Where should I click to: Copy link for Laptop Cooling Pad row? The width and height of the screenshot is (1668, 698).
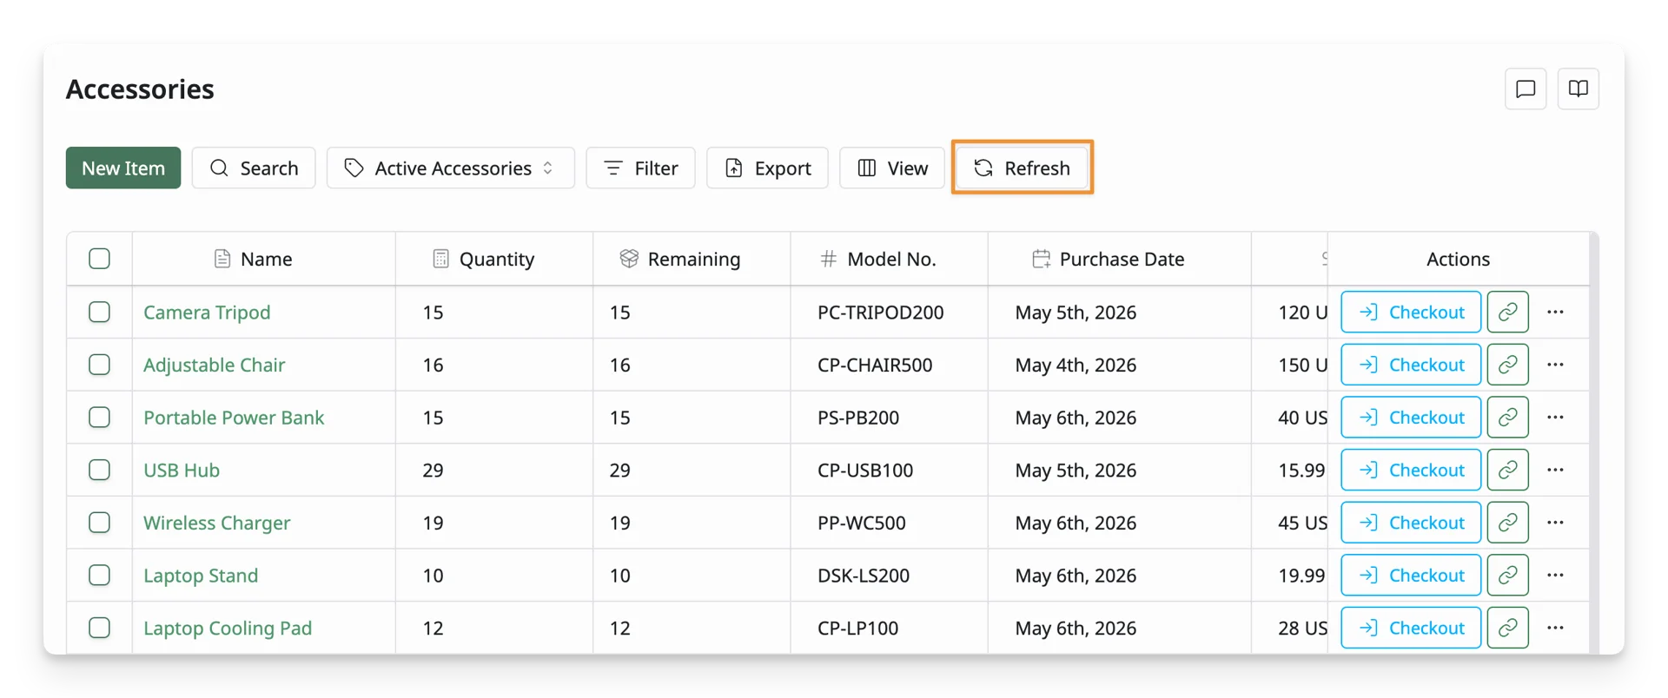pos(1508,628)
